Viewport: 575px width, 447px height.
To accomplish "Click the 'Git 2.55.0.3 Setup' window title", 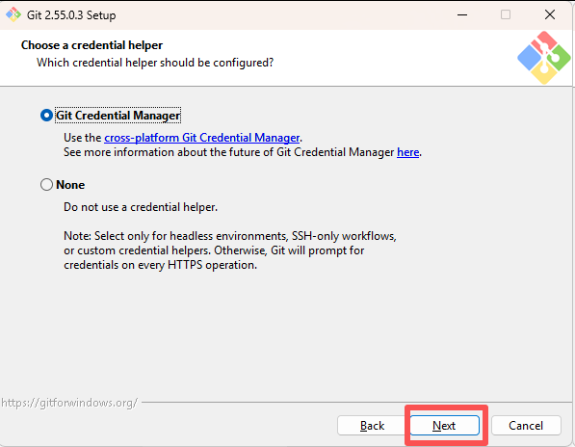I will point(71,15).
